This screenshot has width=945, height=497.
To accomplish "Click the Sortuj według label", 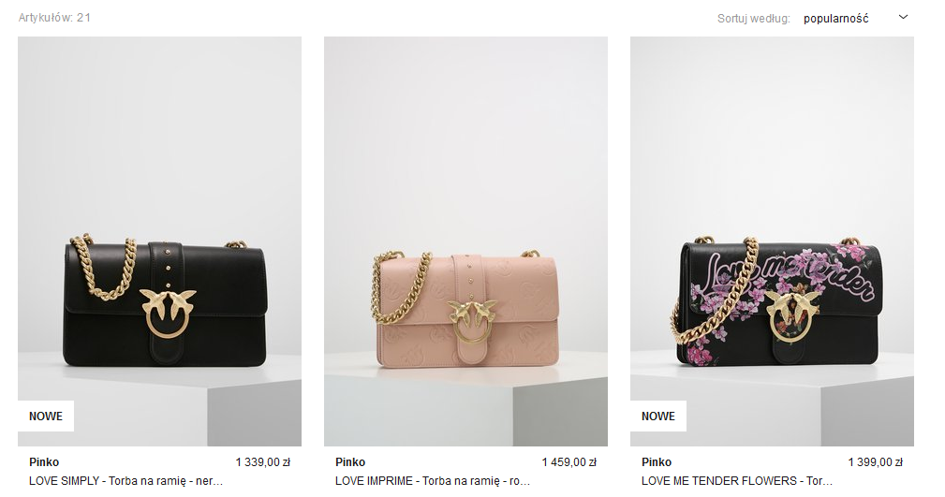I will pyautogui.click(x=753, y=19).
